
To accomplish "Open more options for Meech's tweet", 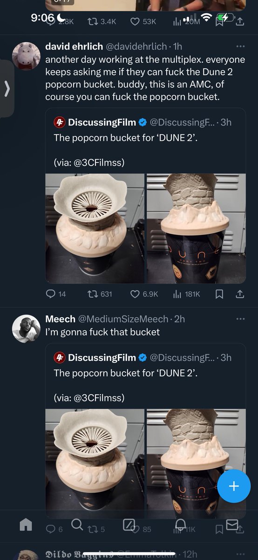I will click(240, 319).
